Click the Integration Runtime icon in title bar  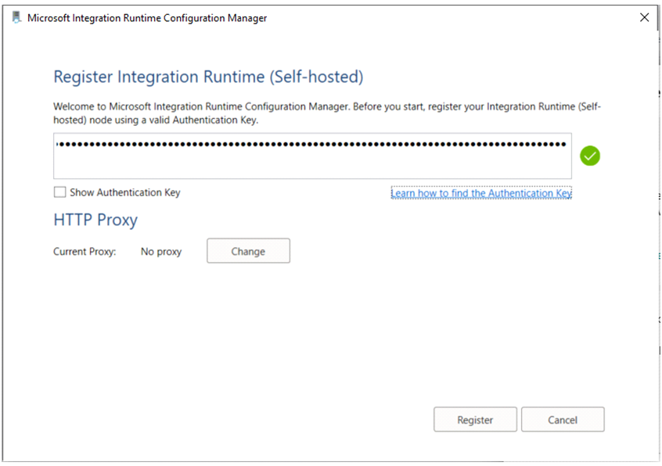(16, 17)
